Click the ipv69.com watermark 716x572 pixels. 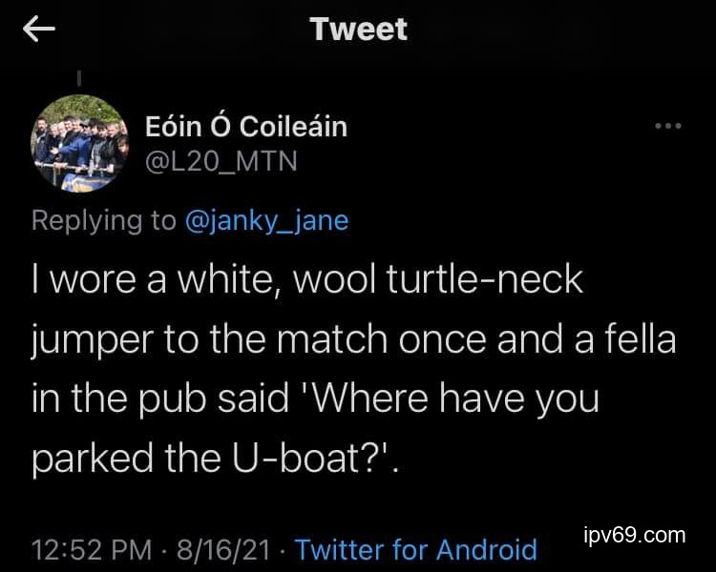tap(634, 534)
